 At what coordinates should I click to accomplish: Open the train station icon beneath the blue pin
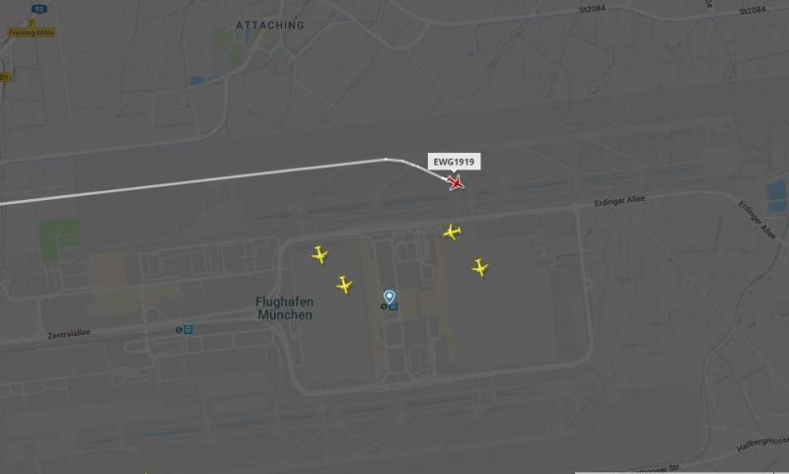[x=394, y=306]
